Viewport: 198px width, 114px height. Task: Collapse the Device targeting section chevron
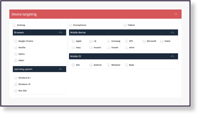[176, 14]
